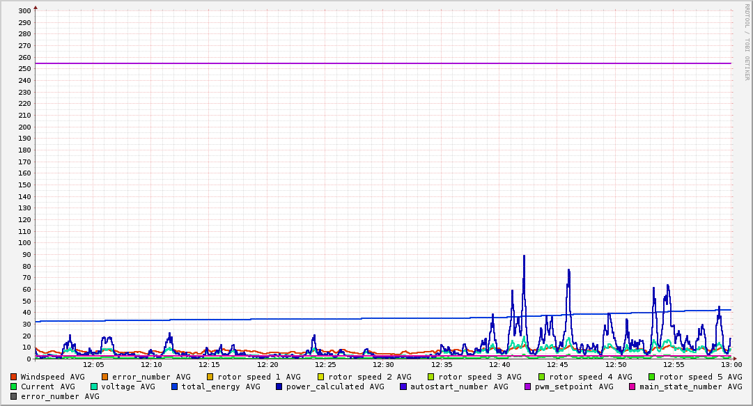Viewport: 753px width, 406px height.
Task: Click the 13:00 time axis label
Action: (x=731, y=364)
